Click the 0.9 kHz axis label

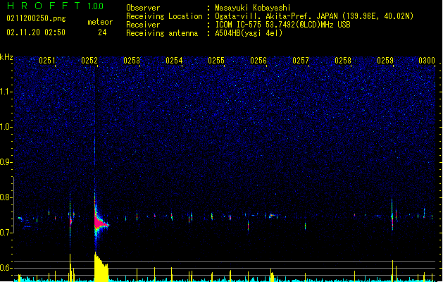pyautogui.click(x=6, y=162)
